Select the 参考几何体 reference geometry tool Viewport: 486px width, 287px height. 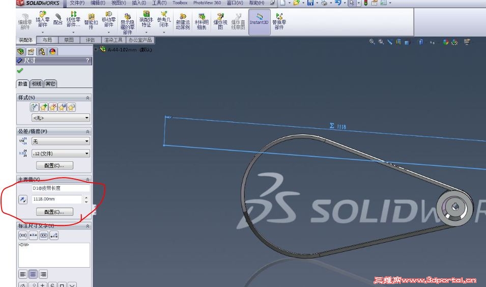[164, 19]
